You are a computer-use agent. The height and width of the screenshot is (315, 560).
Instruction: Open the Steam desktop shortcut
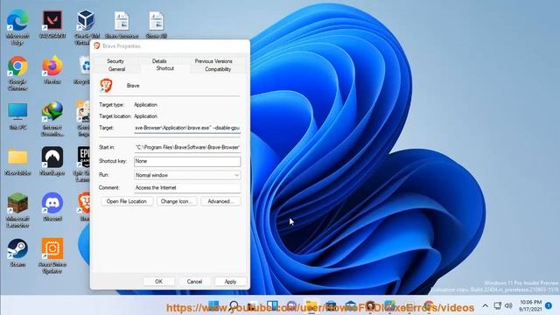click(17, 248)
